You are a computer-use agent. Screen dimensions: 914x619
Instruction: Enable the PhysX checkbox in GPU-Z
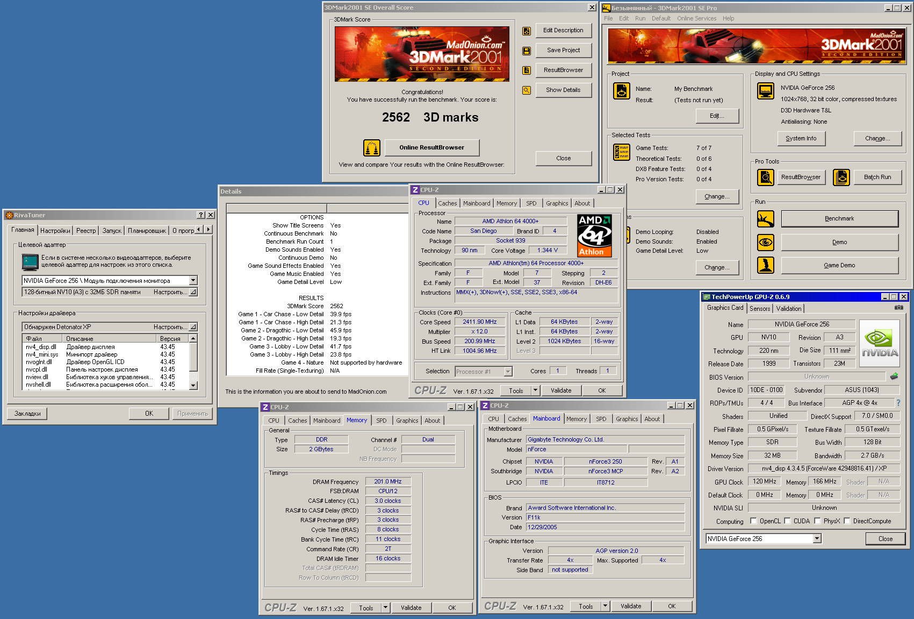coord(817,521)
